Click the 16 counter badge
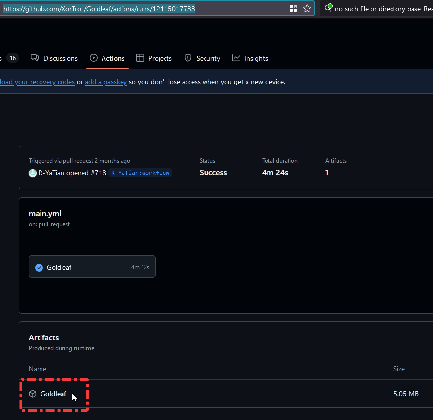 [x=13, y=58]
